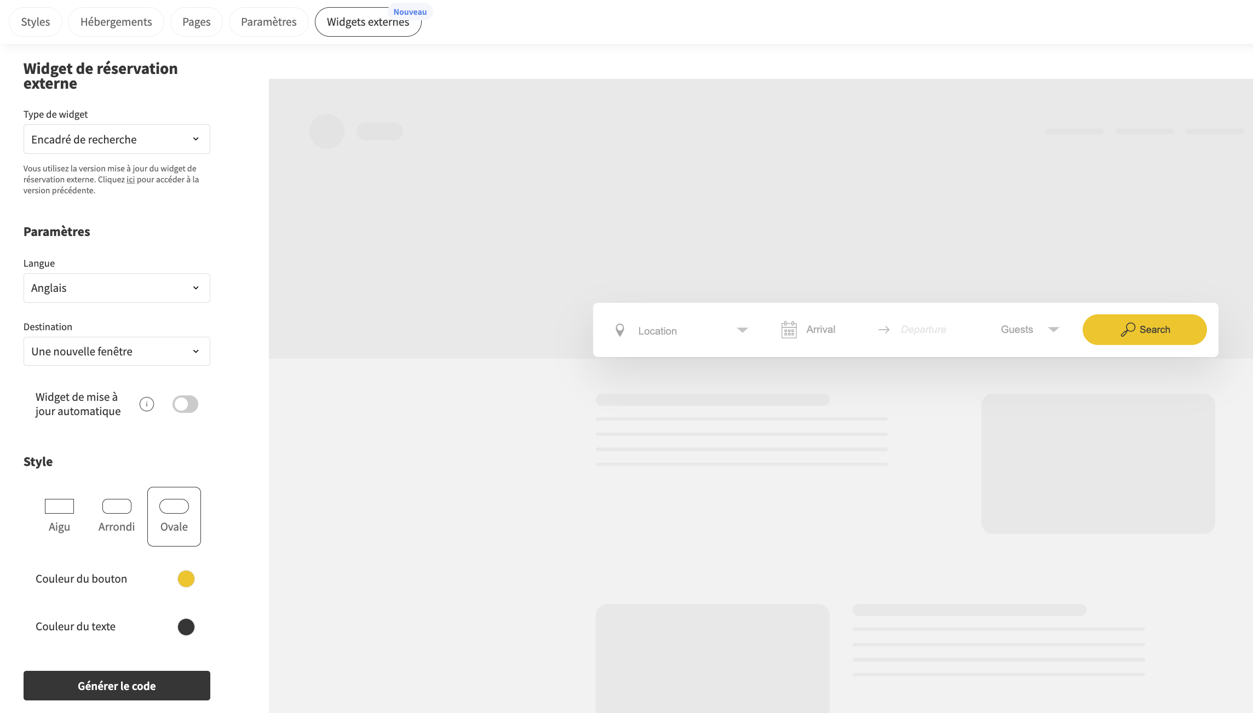The image size is (1253, 713).
Task: Open the Type de widget dropdown
Action: (116, 139)
